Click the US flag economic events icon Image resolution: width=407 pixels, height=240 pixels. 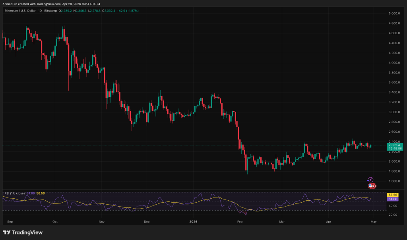coord(371,186)
